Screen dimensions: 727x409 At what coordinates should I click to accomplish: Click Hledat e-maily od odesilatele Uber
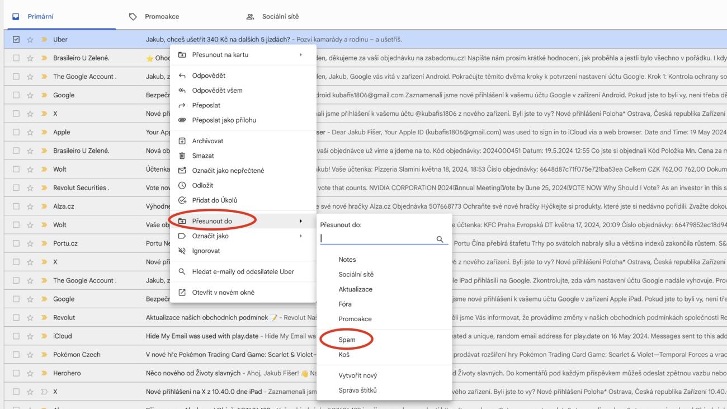(x=243, y=272)
